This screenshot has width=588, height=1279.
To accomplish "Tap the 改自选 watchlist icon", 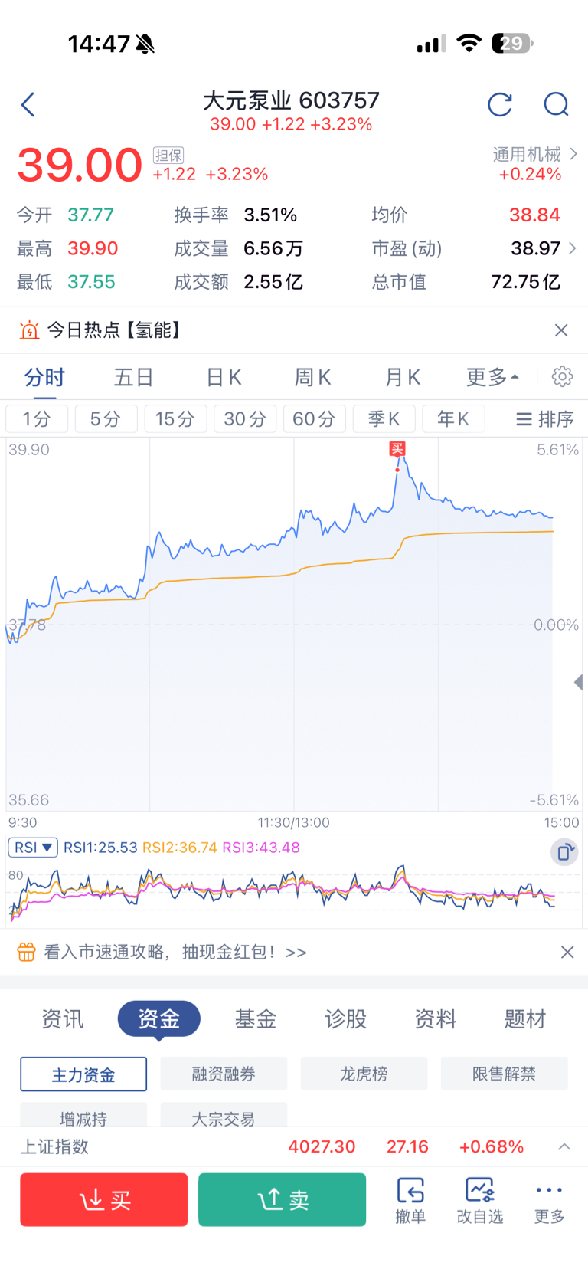I will [480, 1200].
